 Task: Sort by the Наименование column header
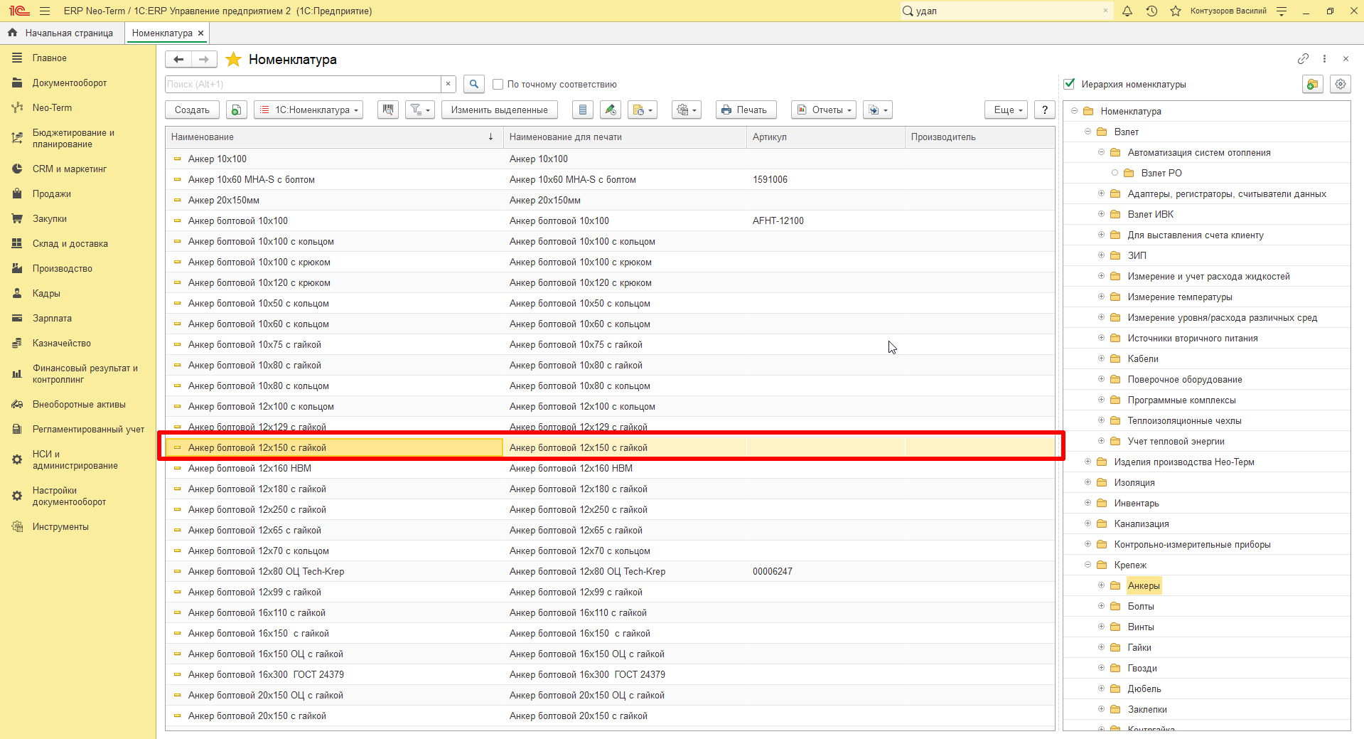334,137
